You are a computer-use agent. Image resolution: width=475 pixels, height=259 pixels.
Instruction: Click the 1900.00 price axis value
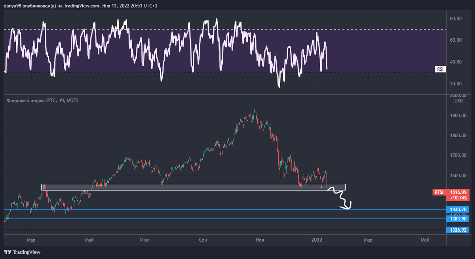click(x=458, y=116)
